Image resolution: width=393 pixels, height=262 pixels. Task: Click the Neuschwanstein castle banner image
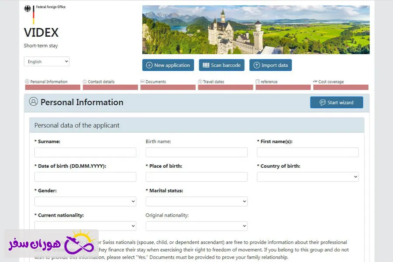256,30
